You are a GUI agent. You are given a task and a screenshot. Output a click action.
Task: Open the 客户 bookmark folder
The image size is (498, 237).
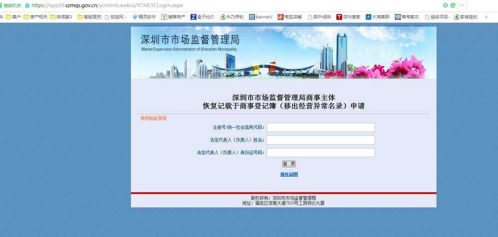(13, 17)
